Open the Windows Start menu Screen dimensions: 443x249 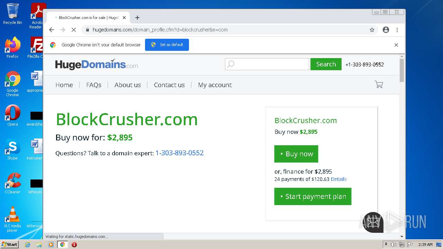click(9, 245)
